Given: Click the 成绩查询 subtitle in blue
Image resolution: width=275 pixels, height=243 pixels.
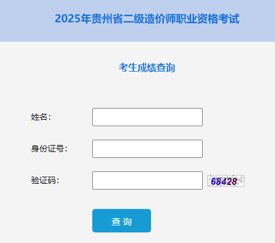Looking at the screenshot, I should tap(156, 67).
